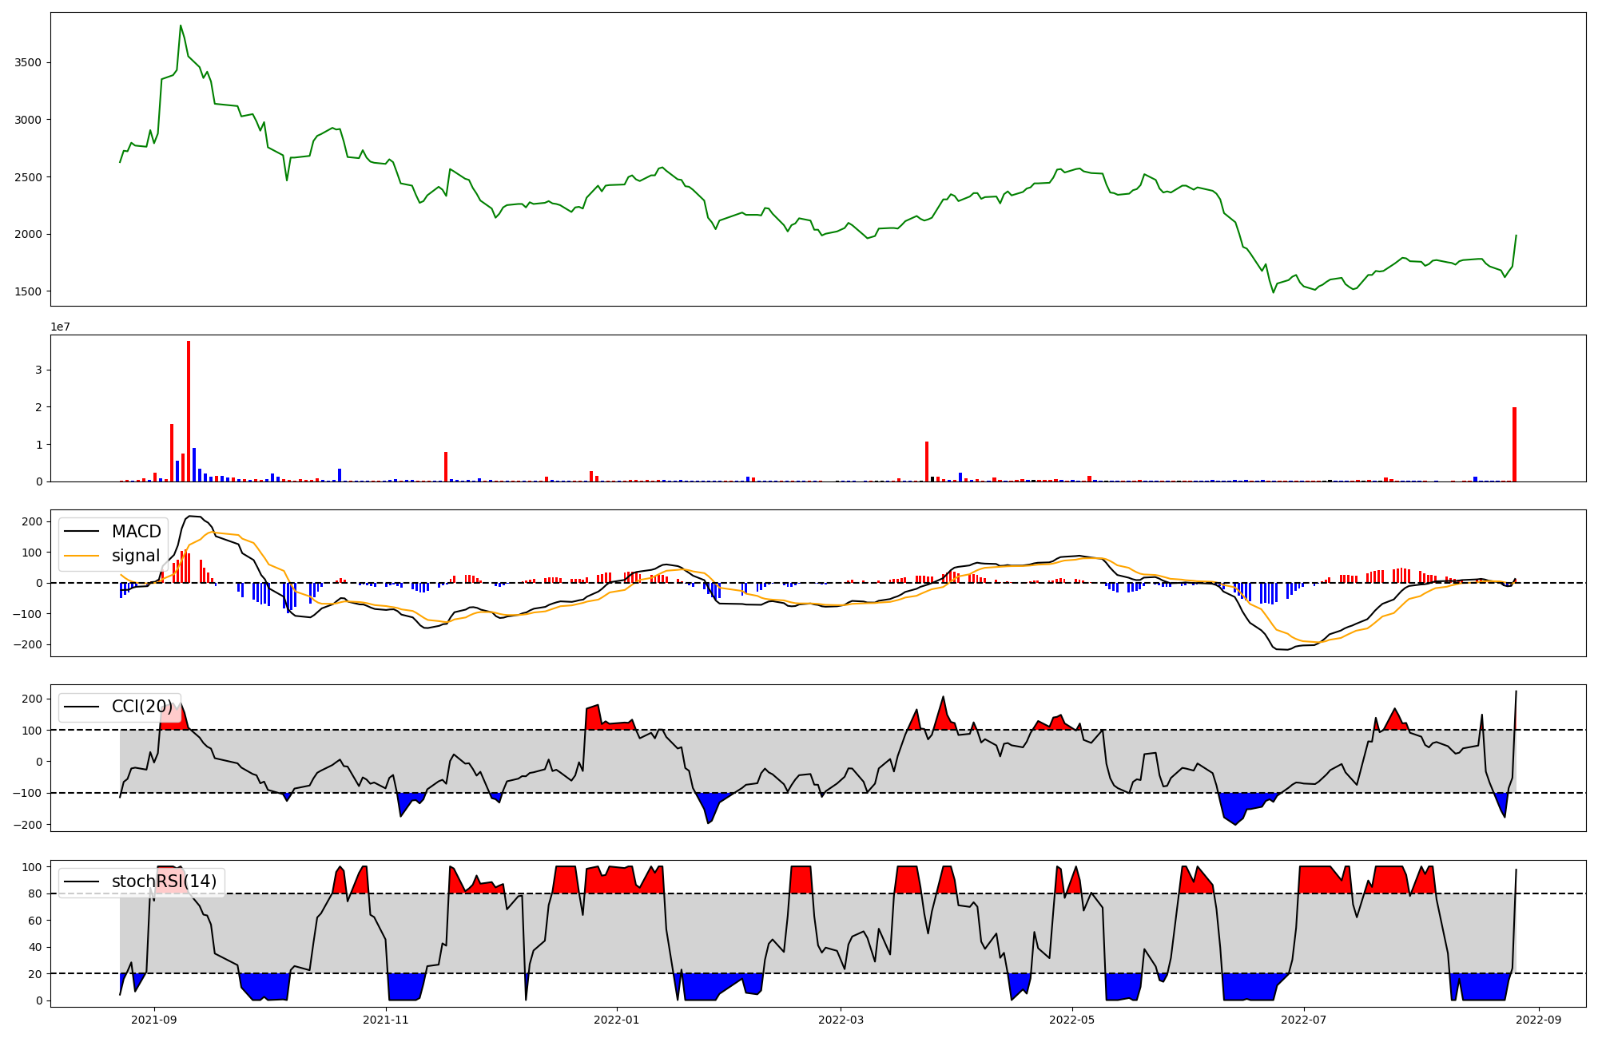
Task: Click the orange signal legend line
Action: pos(81,556)
